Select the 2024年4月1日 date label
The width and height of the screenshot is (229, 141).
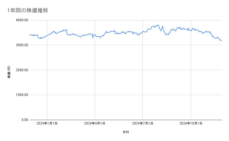point(95,123)
